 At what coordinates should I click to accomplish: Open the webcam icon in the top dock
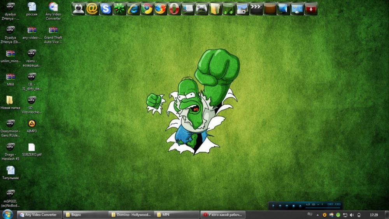[79, 9]
